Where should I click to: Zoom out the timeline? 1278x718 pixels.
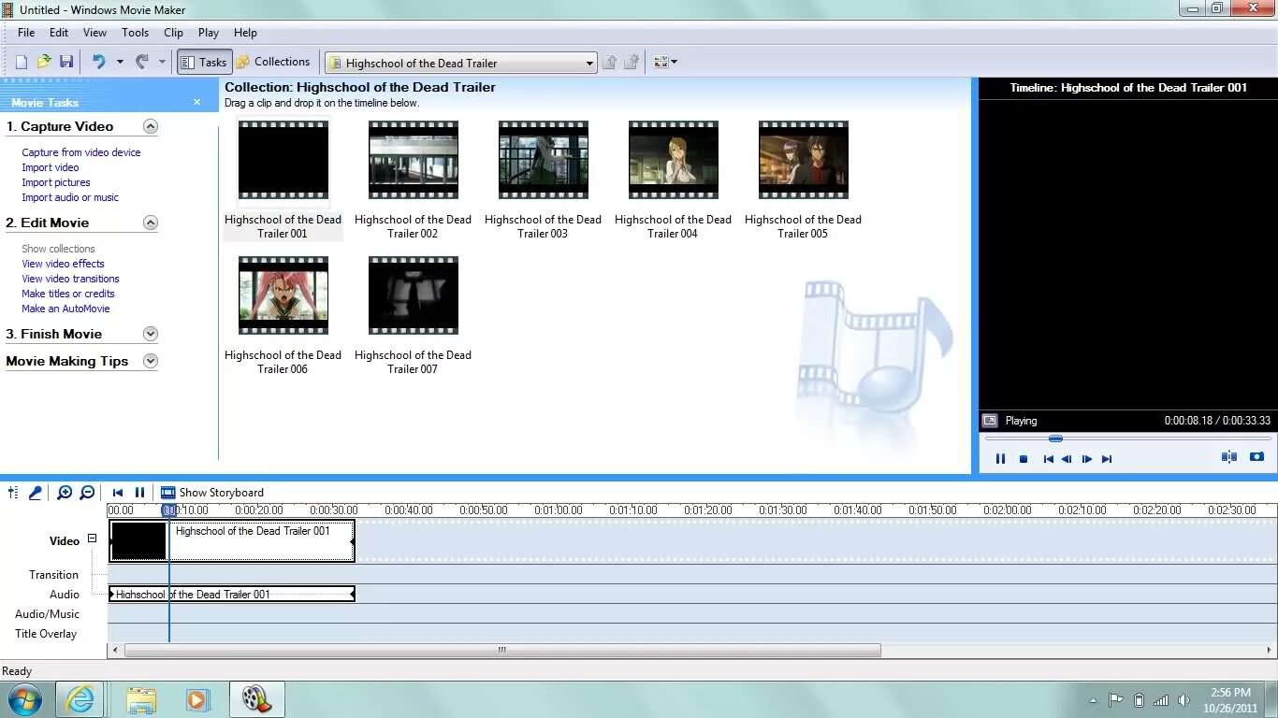click(87, 493)
